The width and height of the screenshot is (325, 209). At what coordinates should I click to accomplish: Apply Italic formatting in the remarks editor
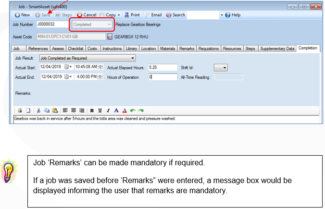[x=108, y=111]
